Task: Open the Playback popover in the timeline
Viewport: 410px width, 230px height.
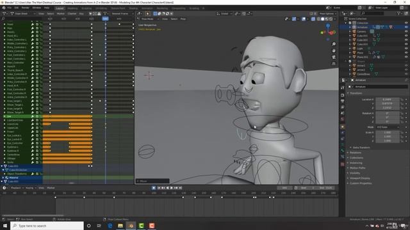Action: pos(17,188)
